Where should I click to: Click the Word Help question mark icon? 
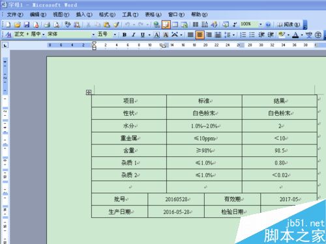tap(268, 25)
